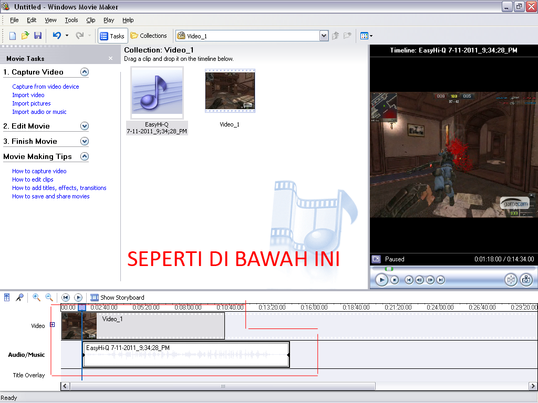
Task: Click Show Storyboard button
Action: coord(117,298)
